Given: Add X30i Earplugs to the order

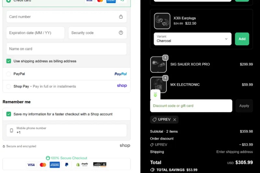Looking at the screenshot, I should coord(242,39).
